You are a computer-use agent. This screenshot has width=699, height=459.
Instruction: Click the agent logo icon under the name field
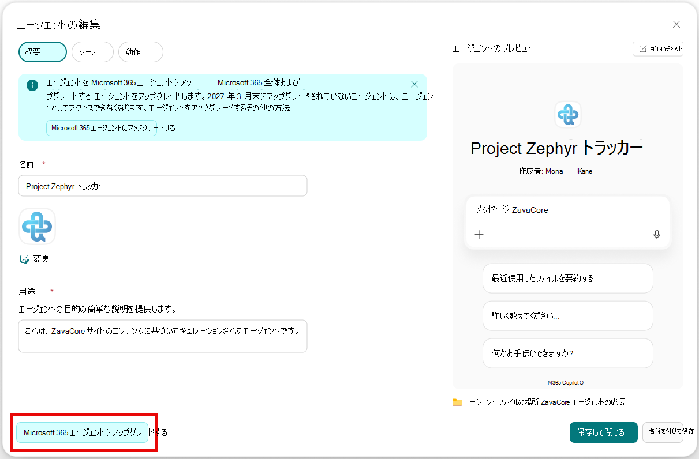[38, 227]
